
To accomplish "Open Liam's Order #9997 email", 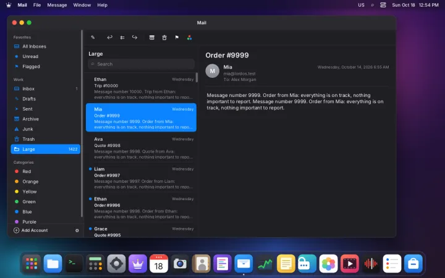I will click(141, 177).
